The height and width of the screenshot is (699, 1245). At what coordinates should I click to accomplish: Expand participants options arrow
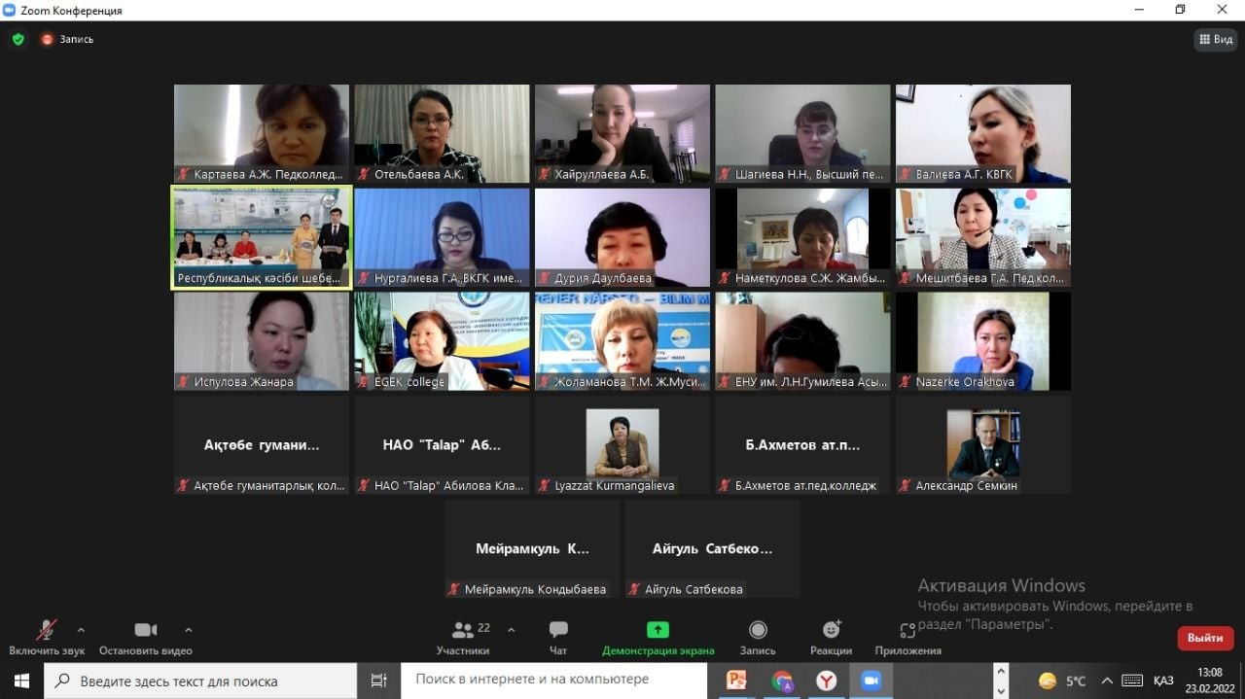click(x=512, y=629)
